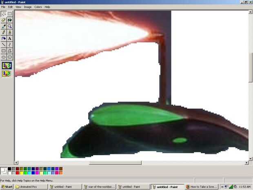Choose transparent selection mode option
The image size is (253, 190).
[7, 74]
